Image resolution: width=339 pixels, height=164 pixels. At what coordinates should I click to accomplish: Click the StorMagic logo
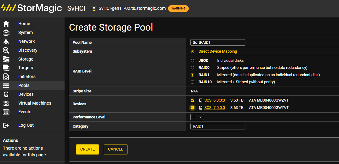click(x=32, y=8)
